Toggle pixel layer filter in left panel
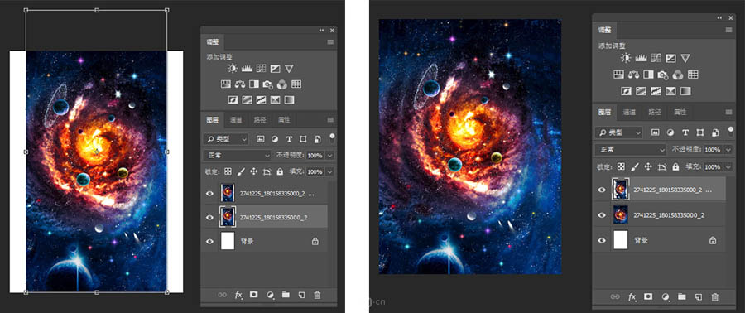Screen dimensions: 745x313 pos(261,139)
